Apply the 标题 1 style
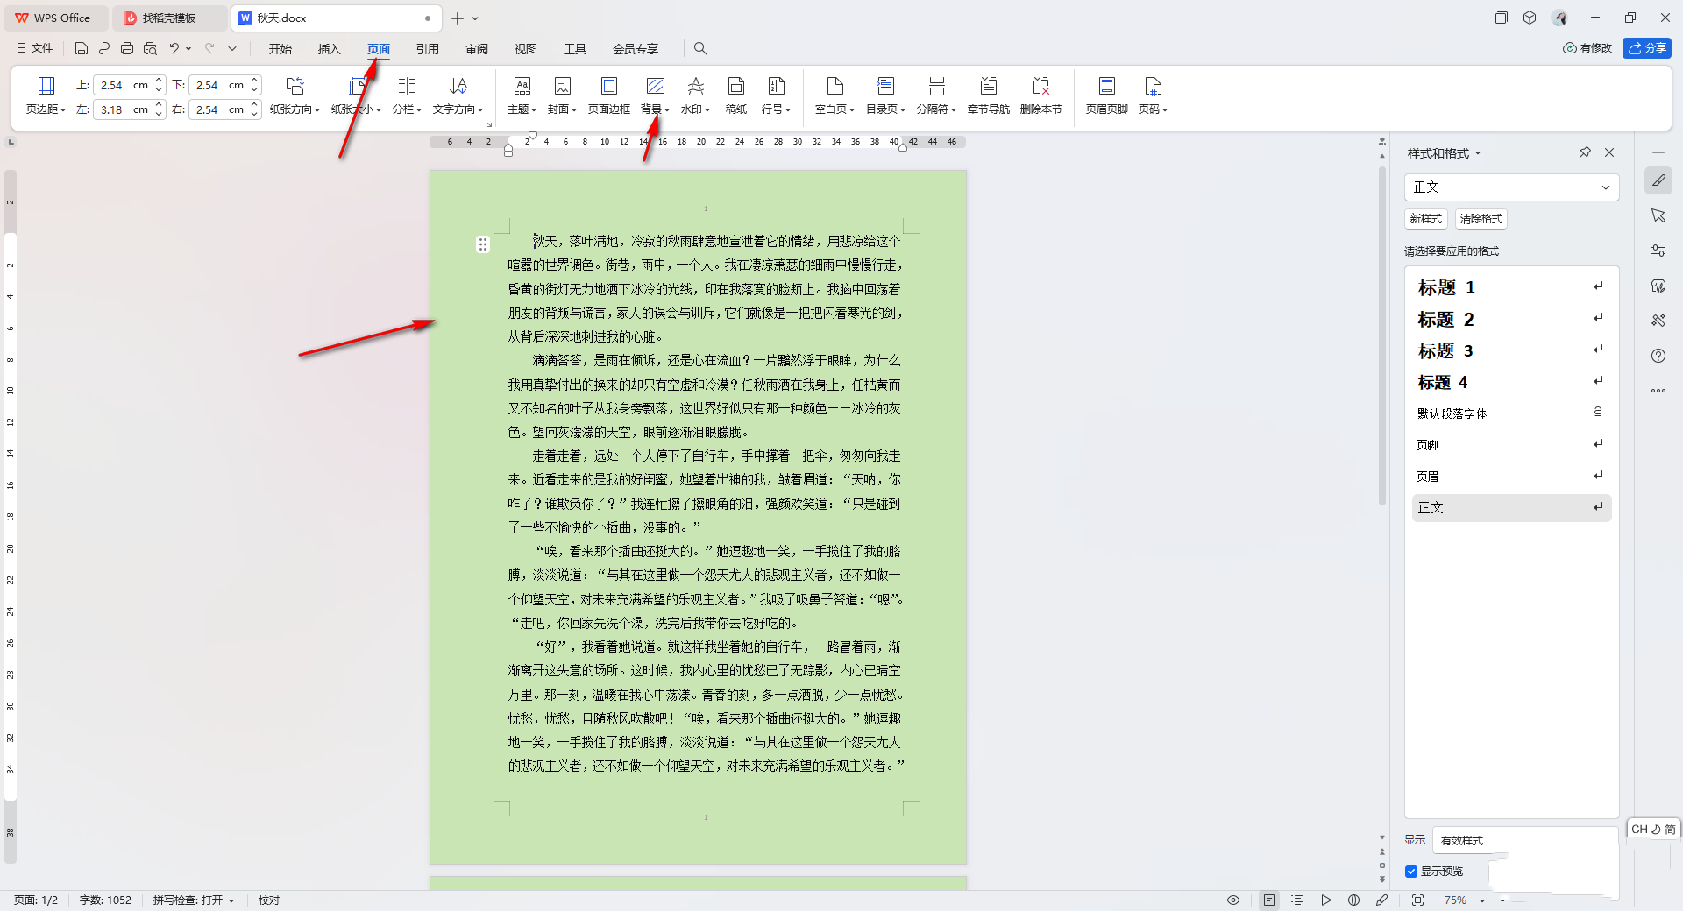 point(1511,287)
